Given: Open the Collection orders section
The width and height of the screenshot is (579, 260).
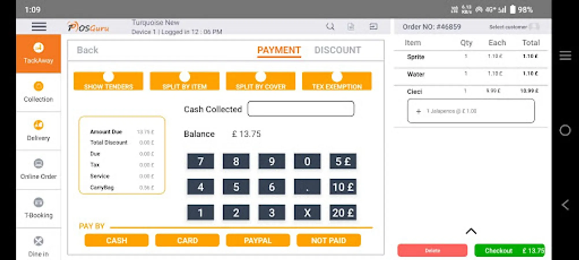Looking at the screenshot, I should (39, 92).
